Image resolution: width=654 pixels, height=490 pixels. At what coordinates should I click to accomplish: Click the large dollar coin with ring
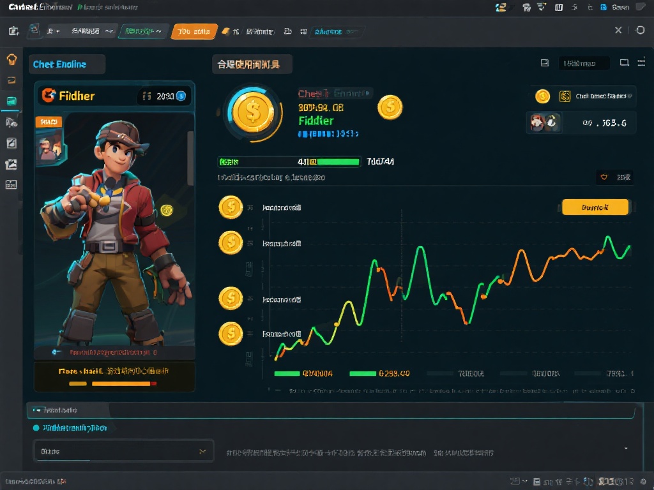click(252, 113)
